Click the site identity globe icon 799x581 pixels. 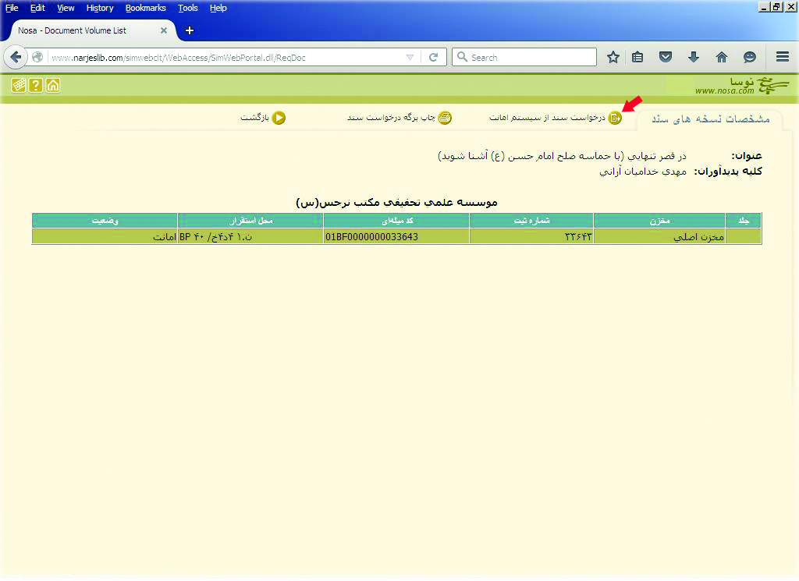tap(37, 57)
